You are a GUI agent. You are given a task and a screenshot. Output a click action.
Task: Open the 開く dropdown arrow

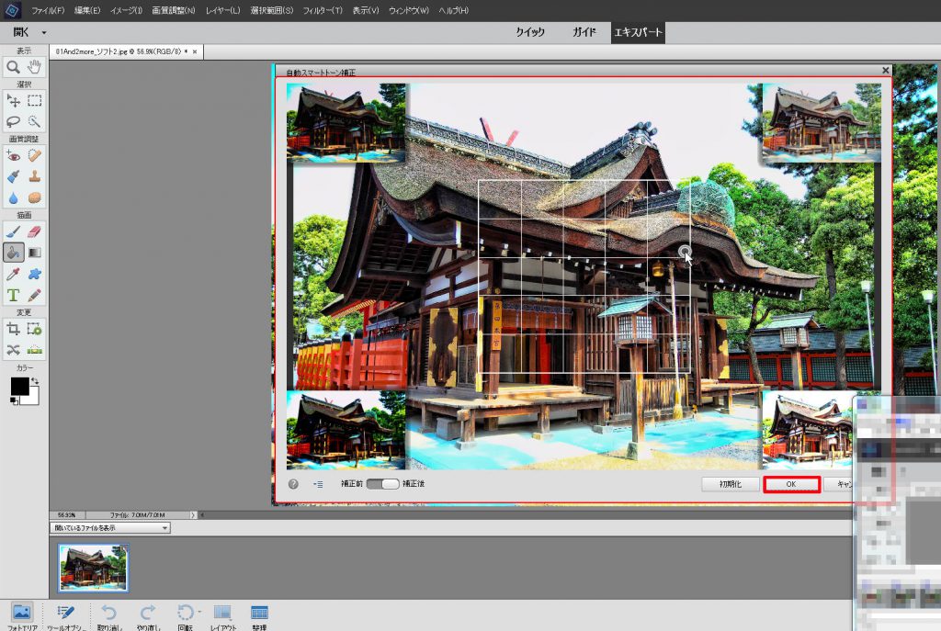pyautogui.click(x=43, y=33)
